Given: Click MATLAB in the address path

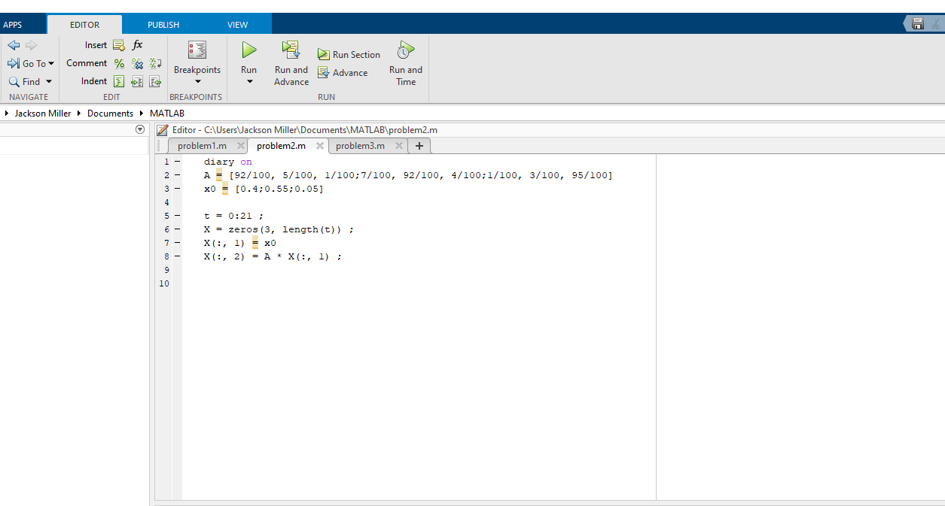Looking at the screenshot, I should (x=167, y=114).
